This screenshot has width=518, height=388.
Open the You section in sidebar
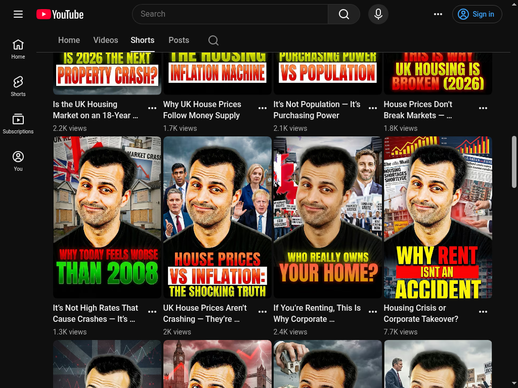click(18, 161)
